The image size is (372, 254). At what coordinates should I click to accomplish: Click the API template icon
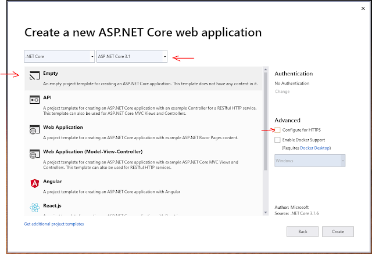coord(34,101)
